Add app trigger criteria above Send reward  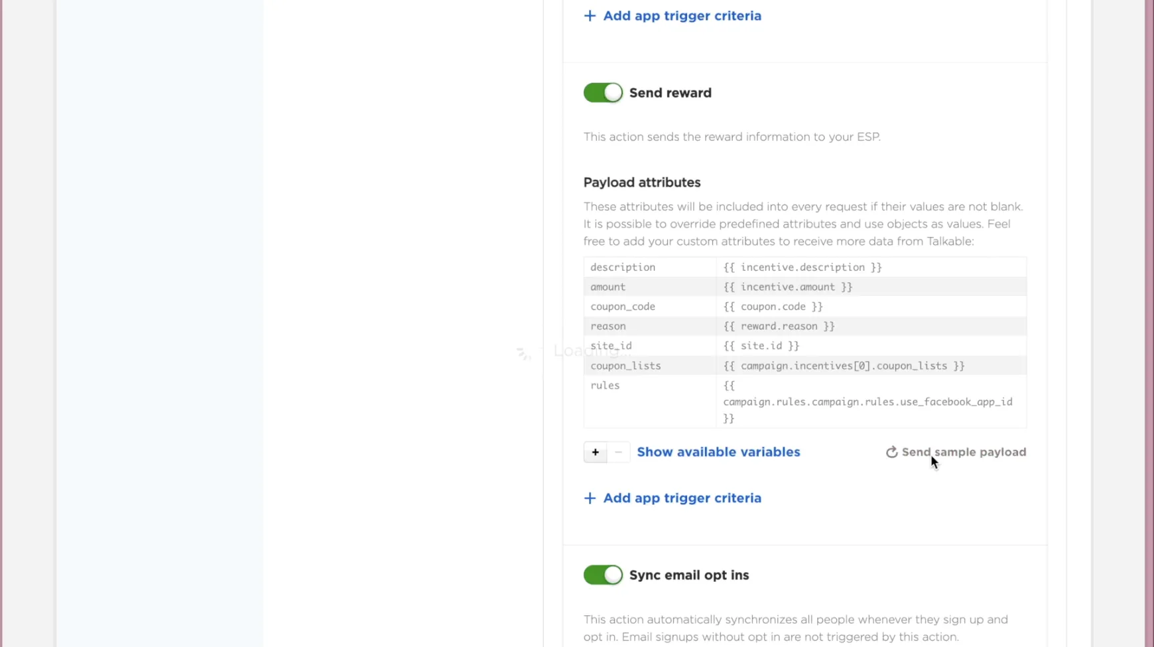click(x=673, y=16)
